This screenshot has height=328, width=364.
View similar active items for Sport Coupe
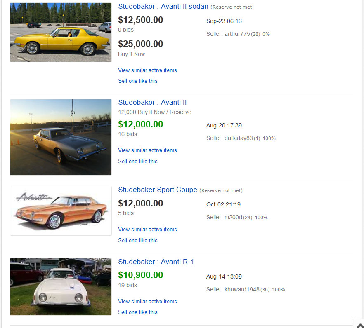147,230
